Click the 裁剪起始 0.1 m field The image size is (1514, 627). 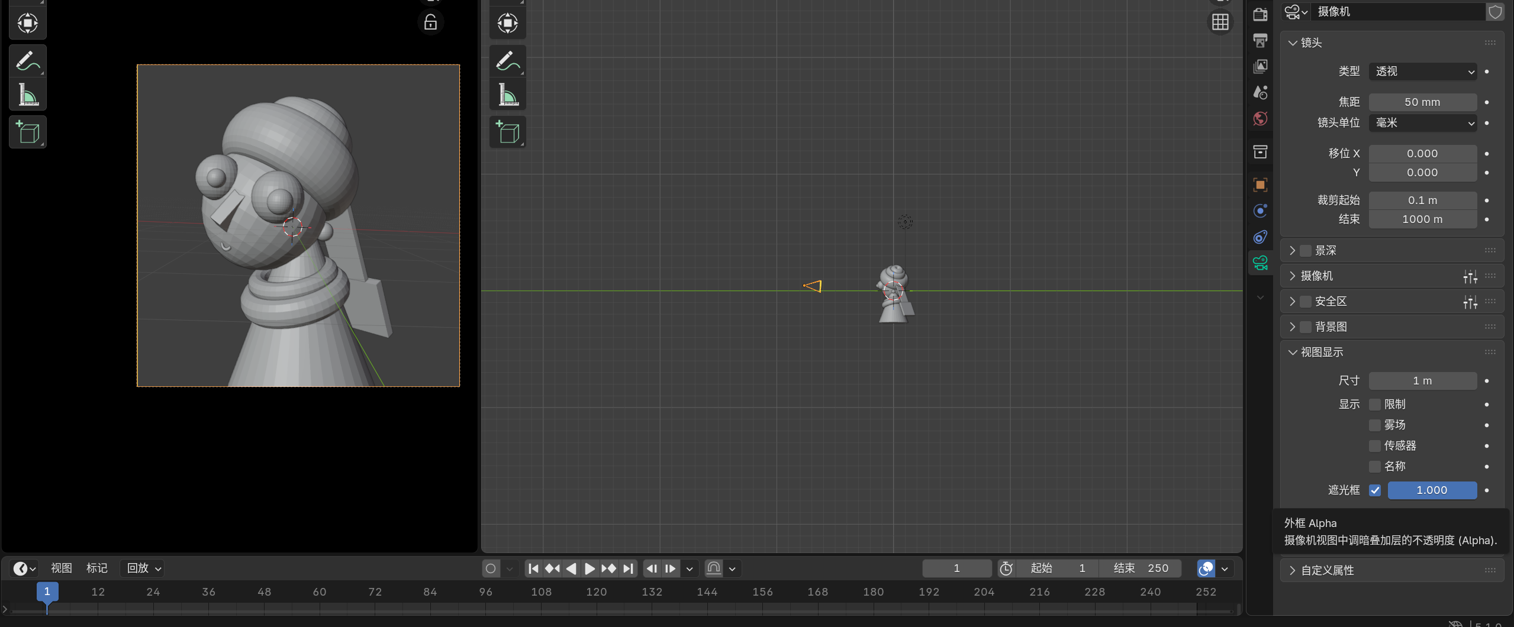pyautogui.click(x=1422, y=200)
